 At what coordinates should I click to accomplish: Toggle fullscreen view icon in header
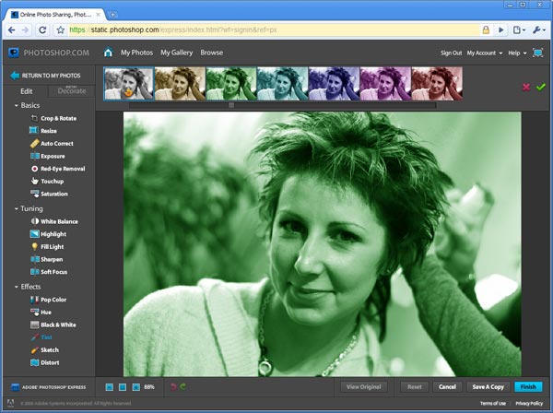(x=537, y=53)
